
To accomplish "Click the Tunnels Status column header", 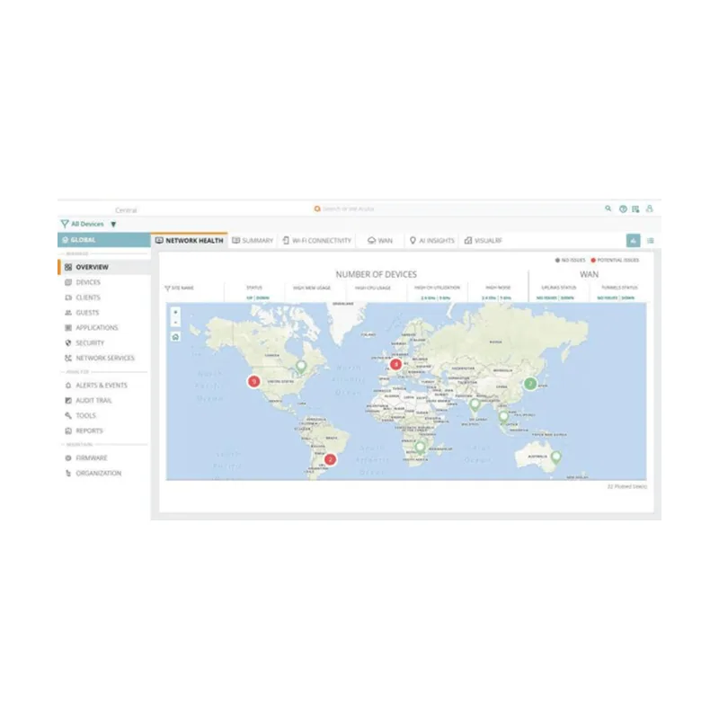I will tap(619, 288).
